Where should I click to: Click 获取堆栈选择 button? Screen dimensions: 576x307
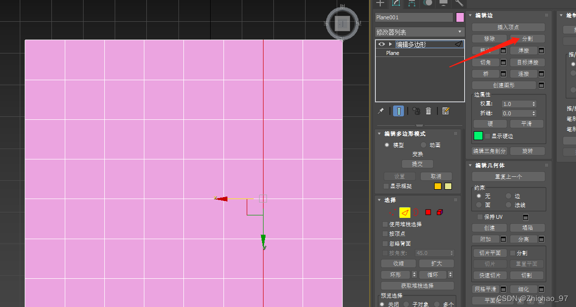(417, 286)
